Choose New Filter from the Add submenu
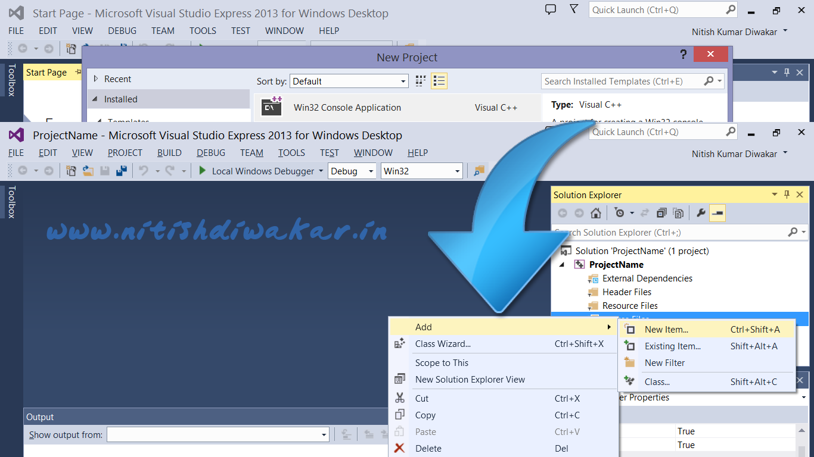This screenshot has width=814, height=457. (x=708, y=363)
